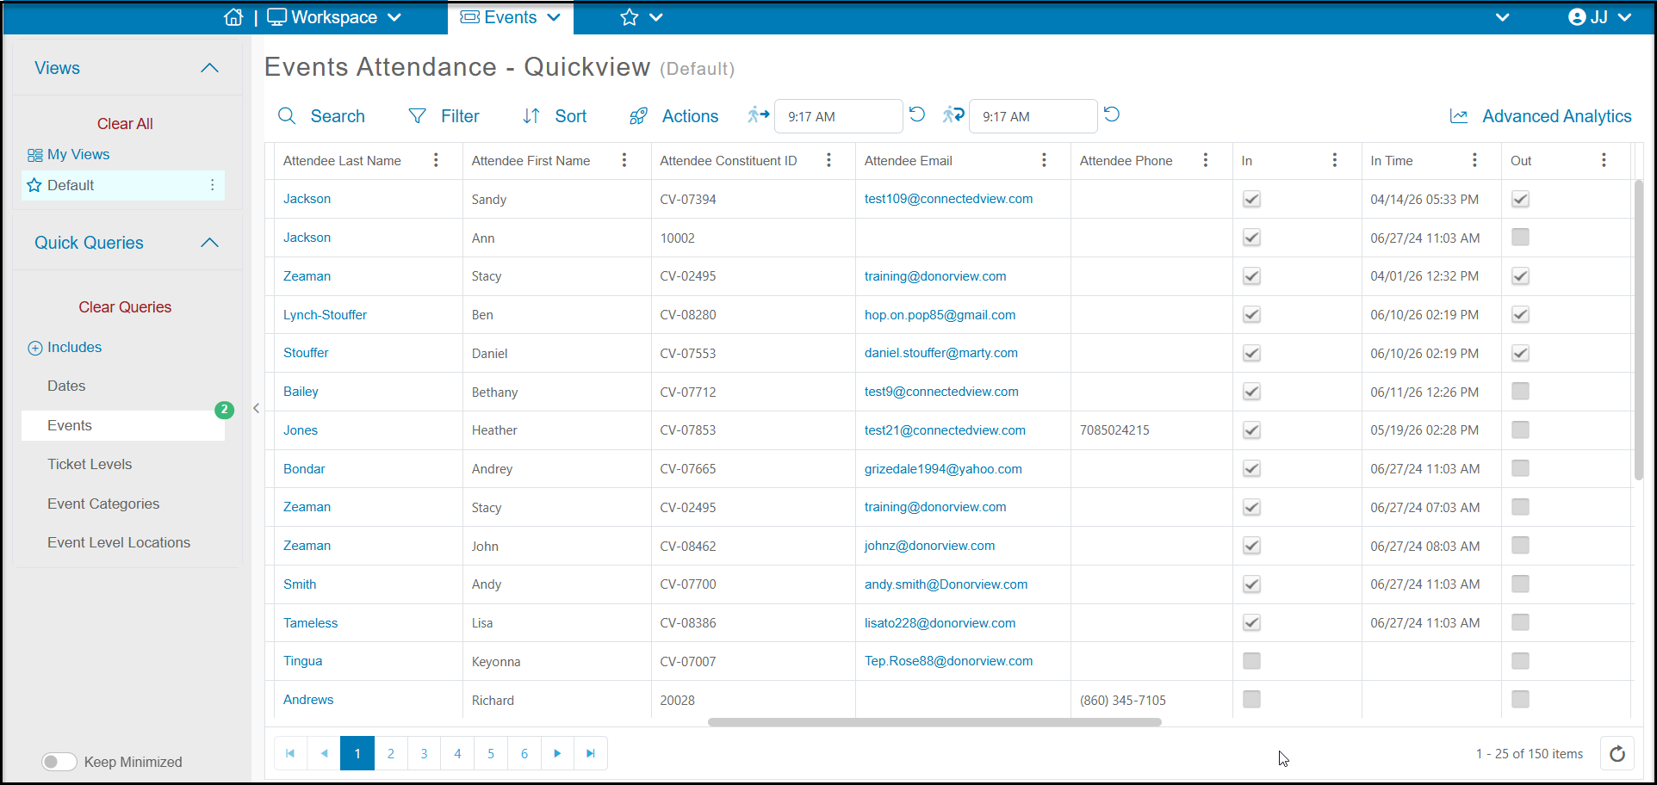Image resolution: width=1657 pixels, height=785 pixels.
Task: Open column menu for Attendee Phone
Action: [1206, 160]
